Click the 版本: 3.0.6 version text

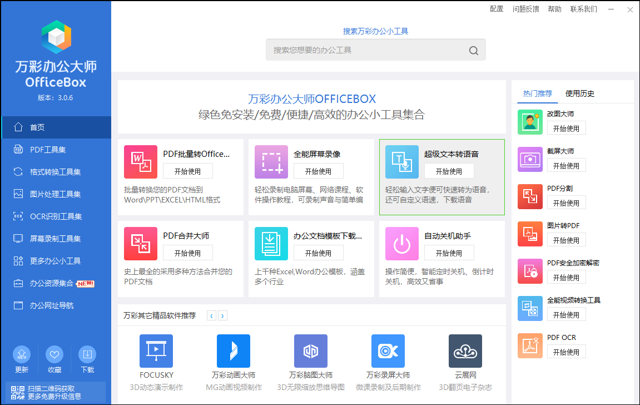pyautogui.click(x=56, y=97)
